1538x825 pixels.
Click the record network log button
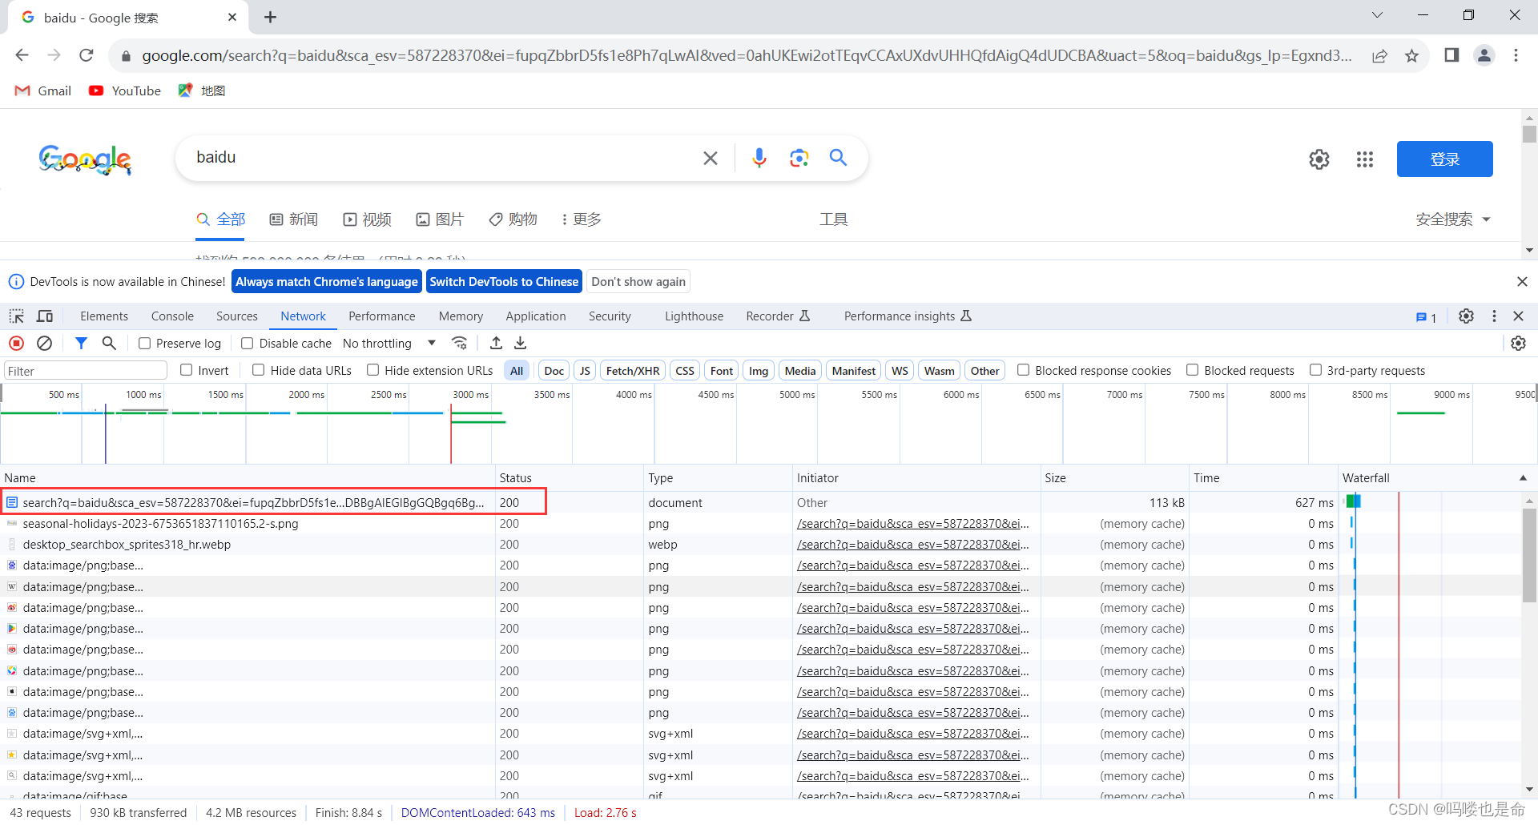coord(16,344)
